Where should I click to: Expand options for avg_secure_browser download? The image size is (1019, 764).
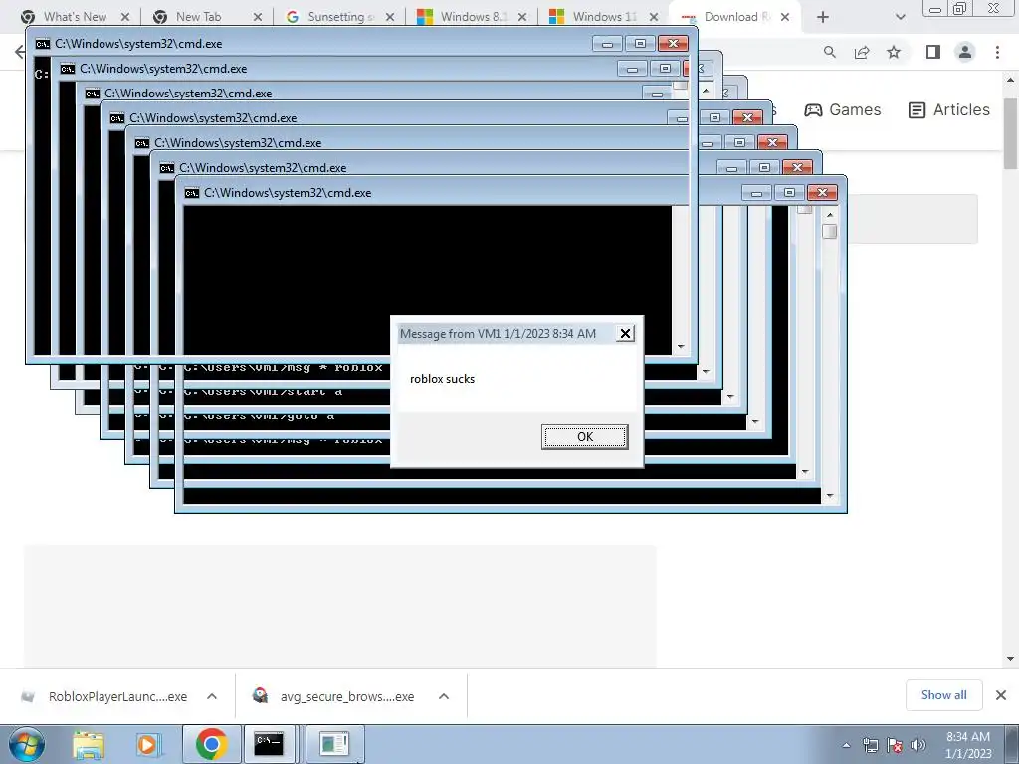tap(444, 696)
